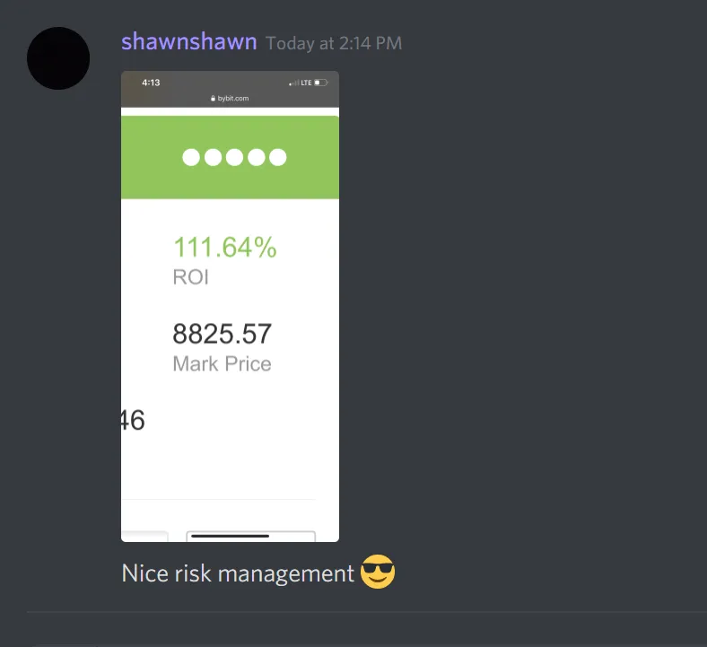Viewport: 707px width, 647px height.
Task: Click the 111.64% ROI value
Action: pos(225,248)
